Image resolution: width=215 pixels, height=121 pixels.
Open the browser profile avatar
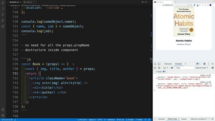(210, 5)
